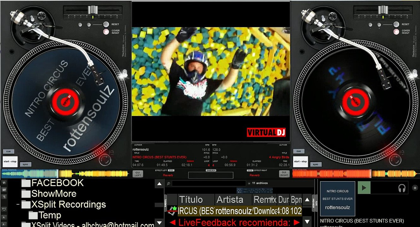Click the NITRO CIRCUS cover art thumbnail

[x=338, y=199]
